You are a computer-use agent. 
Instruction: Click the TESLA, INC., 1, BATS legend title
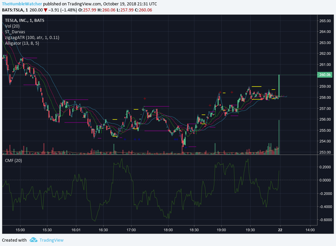tap(25, 20)
